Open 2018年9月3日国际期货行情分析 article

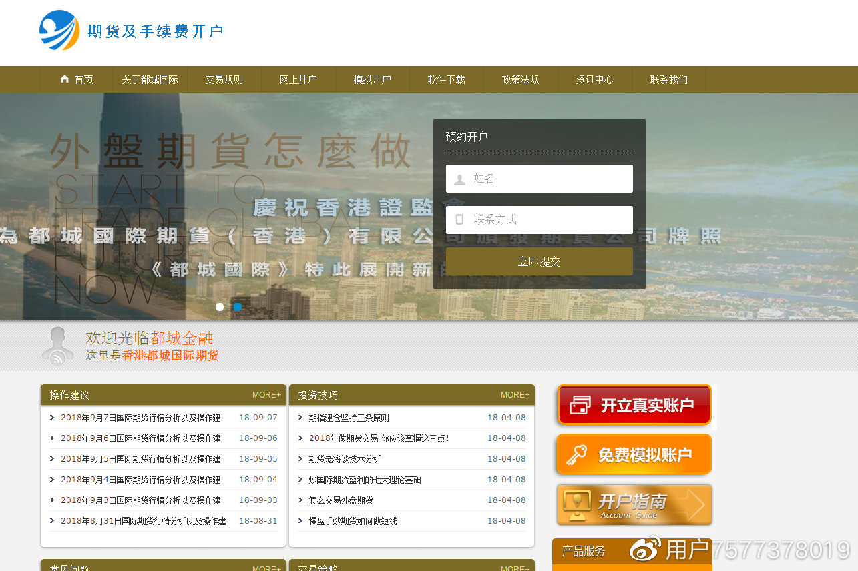141,500
